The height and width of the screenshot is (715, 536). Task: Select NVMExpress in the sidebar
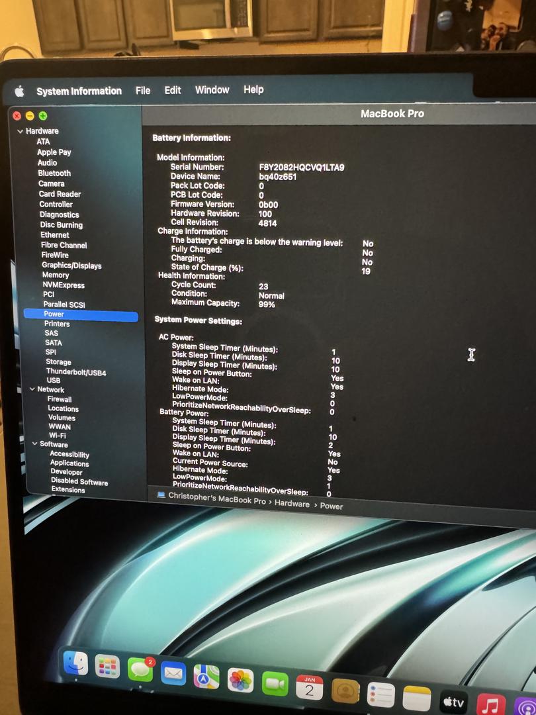[x=64, y=285]
